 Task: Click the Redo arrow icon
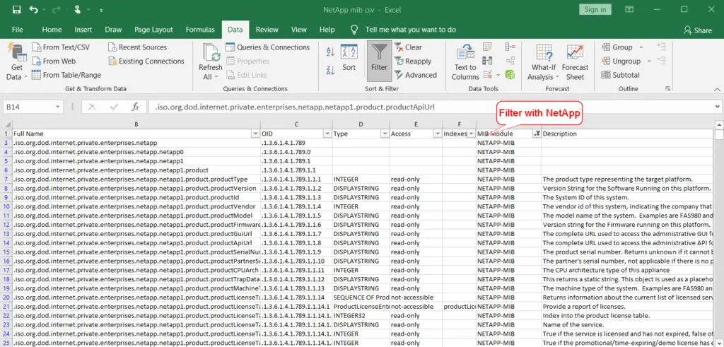(x=57, y=10)
